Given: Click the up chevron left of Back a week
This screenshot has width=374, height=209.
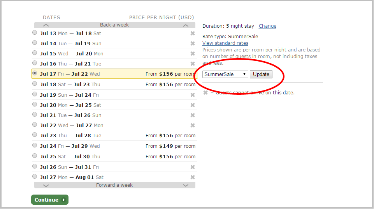Looking at the screenshot, I should [46, 25].
